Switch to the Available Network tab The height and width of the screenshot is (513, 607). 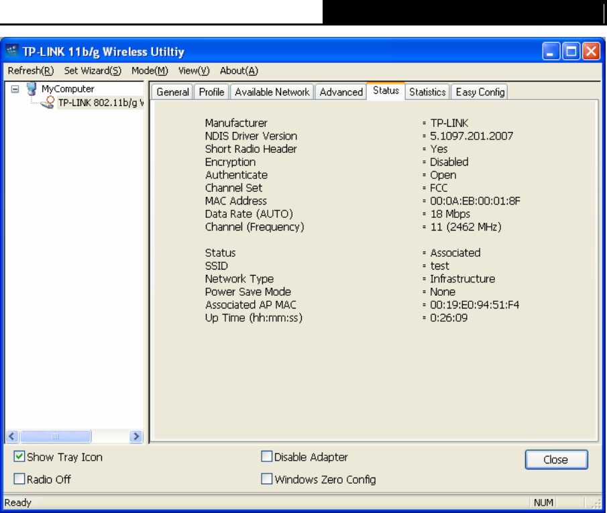pos(272,92)
